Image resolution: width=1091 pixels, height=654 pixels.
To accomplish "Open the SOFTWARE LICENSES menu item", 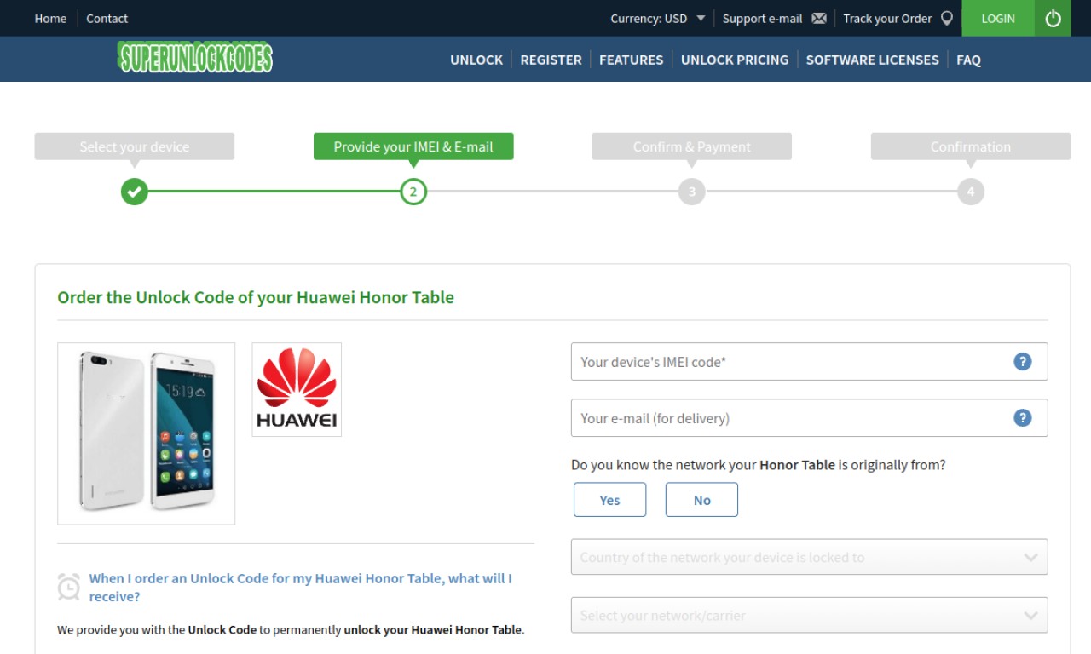I will click(872, 60).
